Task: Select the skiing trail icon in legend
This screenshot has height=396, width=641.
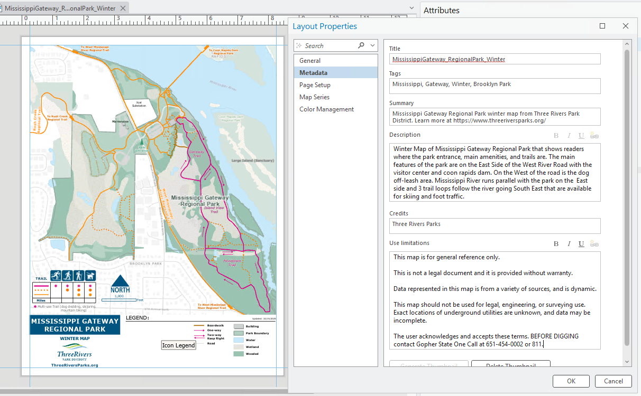Action: (x=57, y=276)
